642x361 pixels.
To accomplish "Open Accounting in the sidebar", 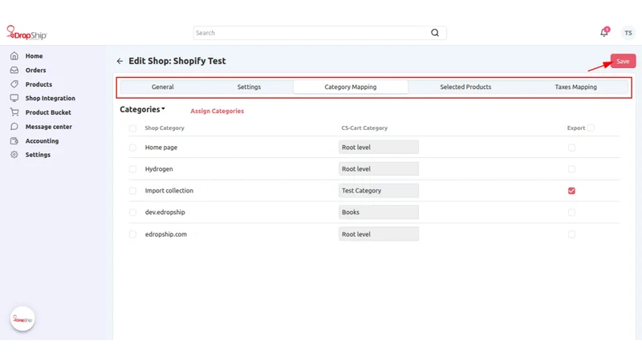I will point(42,141).
